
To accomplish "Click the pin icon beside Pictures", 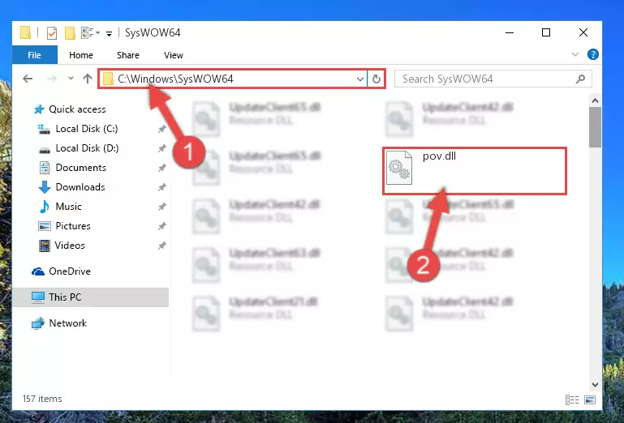I will tap(161, 226).
